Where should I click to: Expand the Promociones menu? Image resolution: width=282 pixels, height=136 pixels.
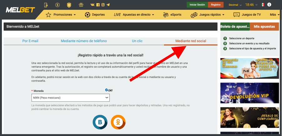(61, 15)
